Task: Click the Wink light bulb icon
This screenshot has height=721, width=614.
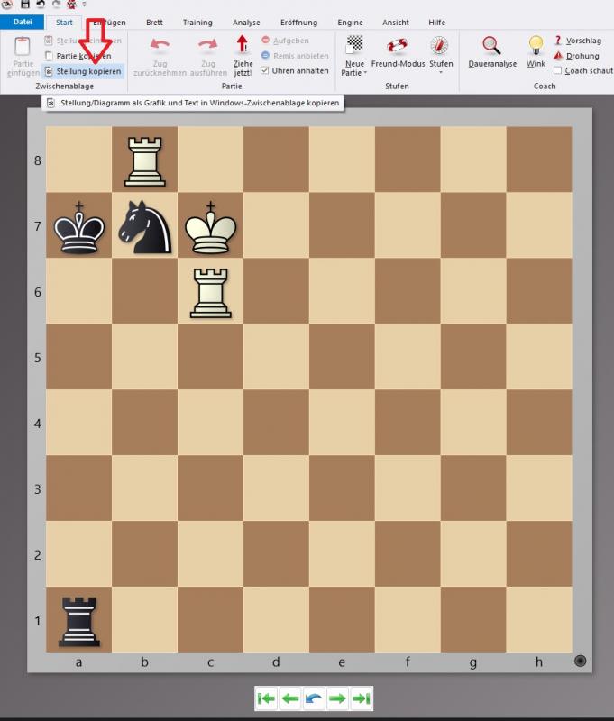Action: click(536, 47)
